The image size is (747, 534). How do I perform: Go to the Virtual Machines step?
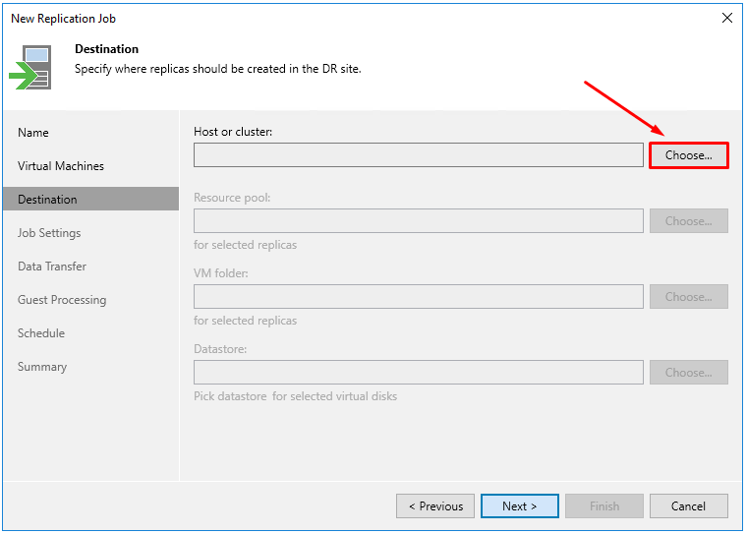pos(61,166)
